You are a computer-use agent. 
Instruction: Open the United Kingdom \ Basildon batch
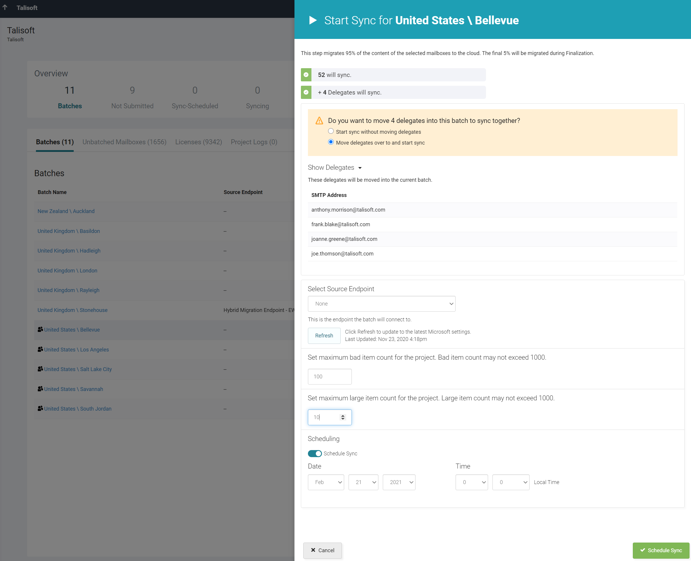(69, 231)
